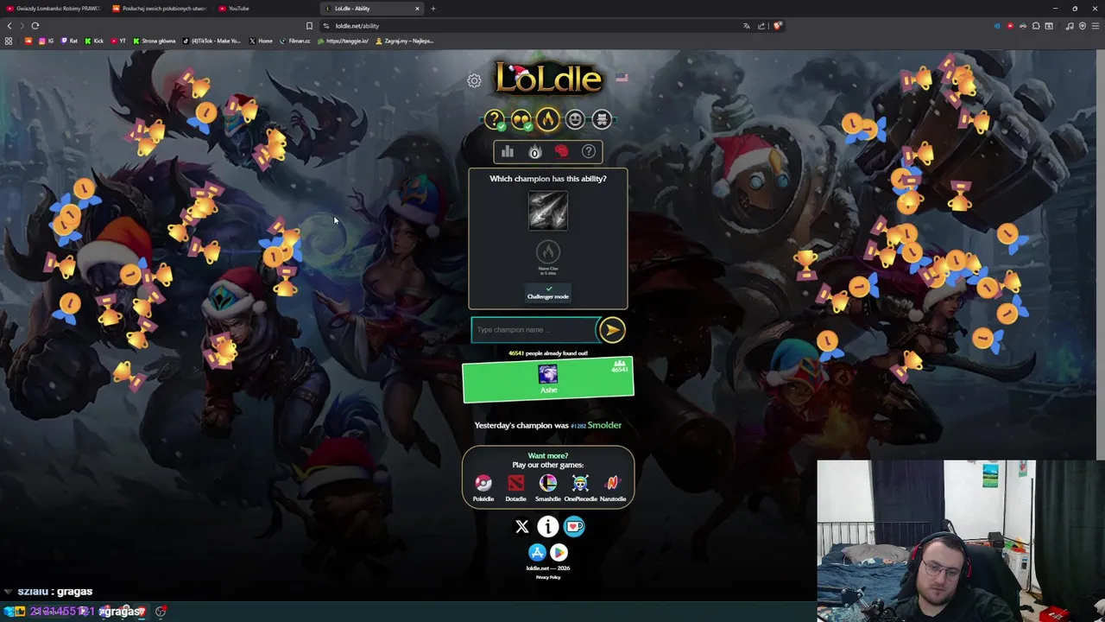Open the sidebar panel icon

[x=1049, y=26]
